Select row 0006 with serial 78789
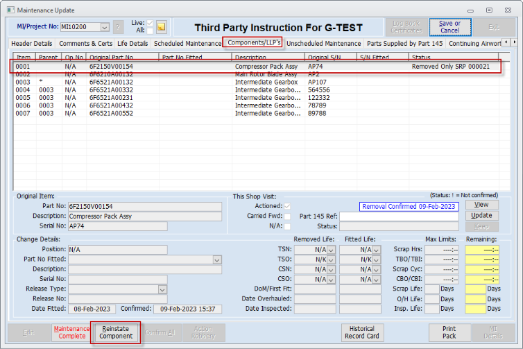Screen dimensions: 523x349 (x=255, y=105)
